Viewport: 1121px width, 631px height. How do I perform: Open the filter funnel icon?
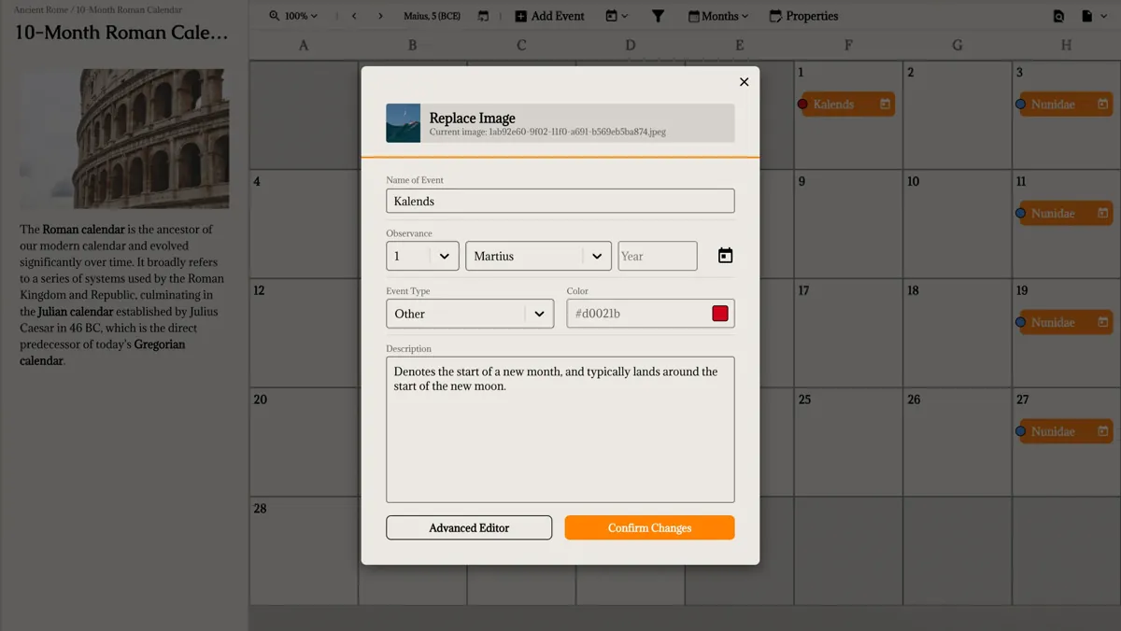(658, 16)
